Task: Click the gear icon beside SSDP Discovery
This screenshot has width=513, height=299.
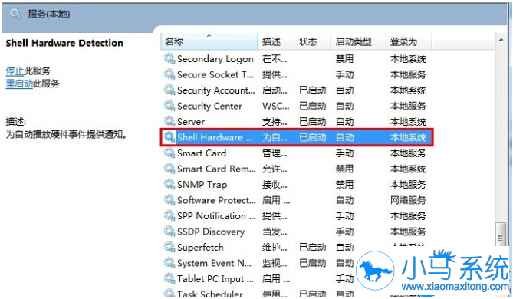Action: click(169, 232)
